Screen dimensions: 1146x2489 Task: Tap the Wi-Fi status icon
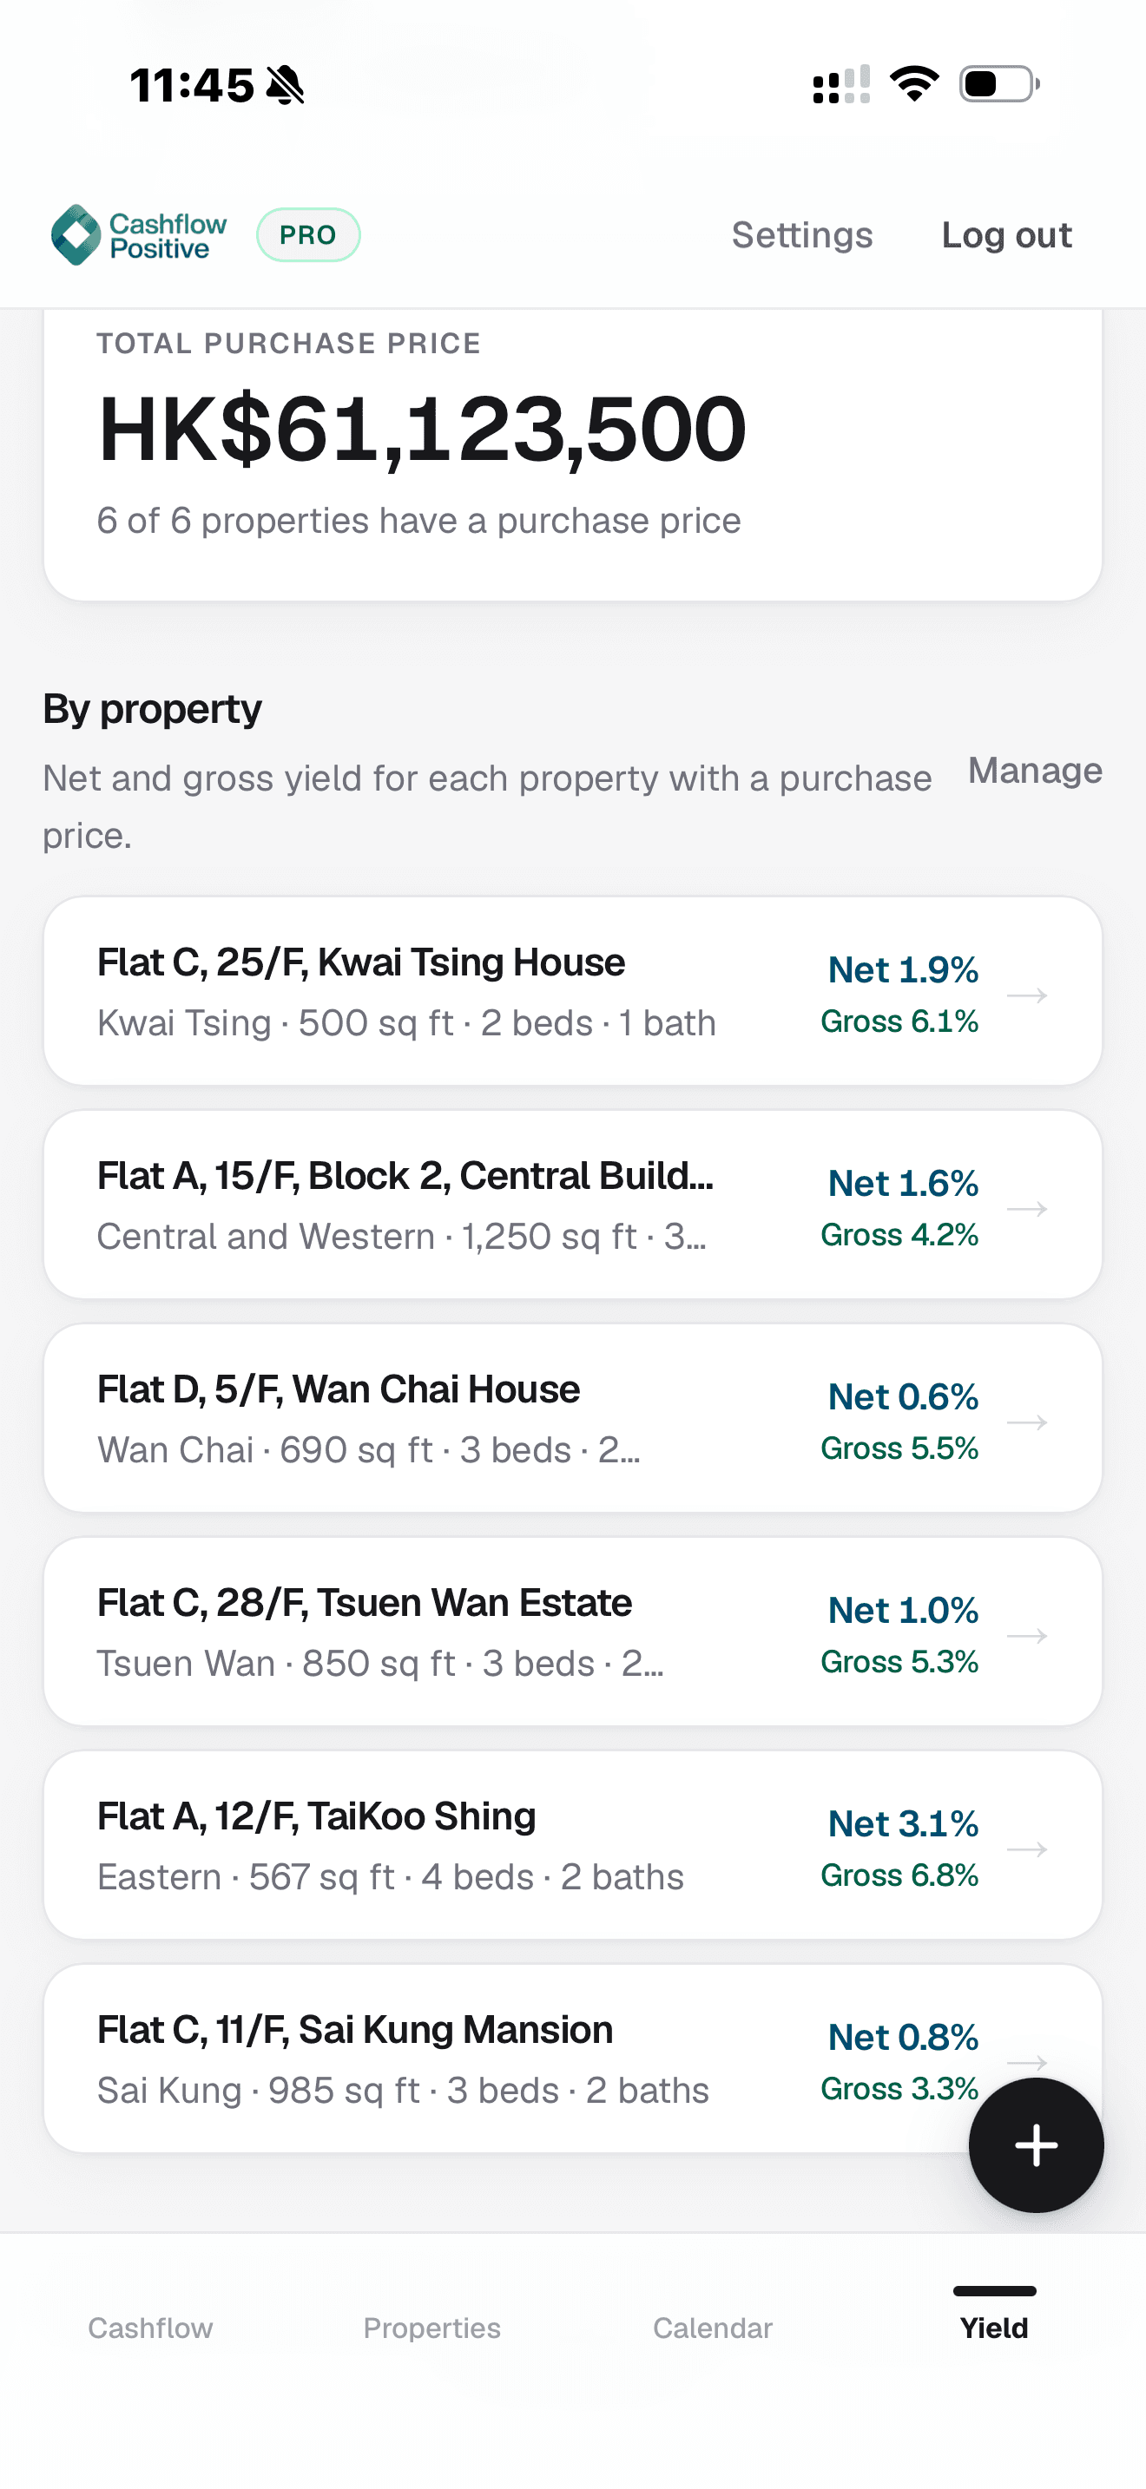[x=914, y=84]
